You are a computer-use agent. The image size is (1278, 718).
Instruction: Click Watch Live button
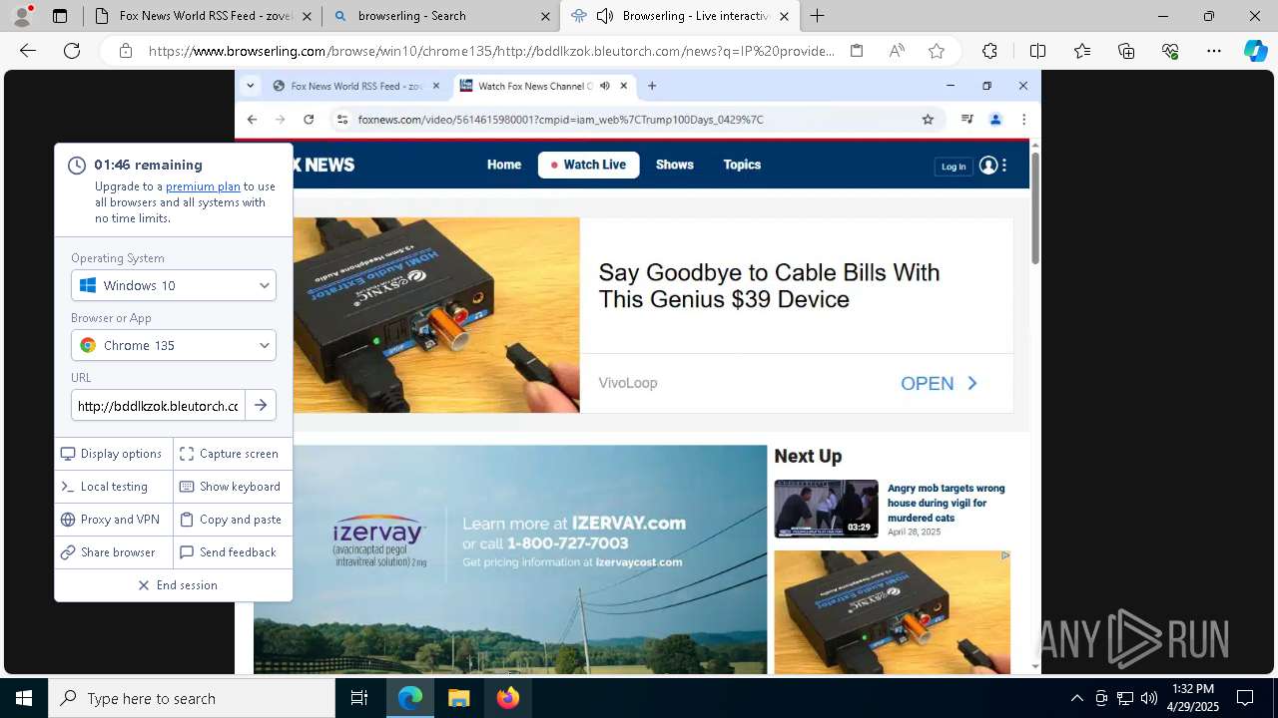click(588, 165)
